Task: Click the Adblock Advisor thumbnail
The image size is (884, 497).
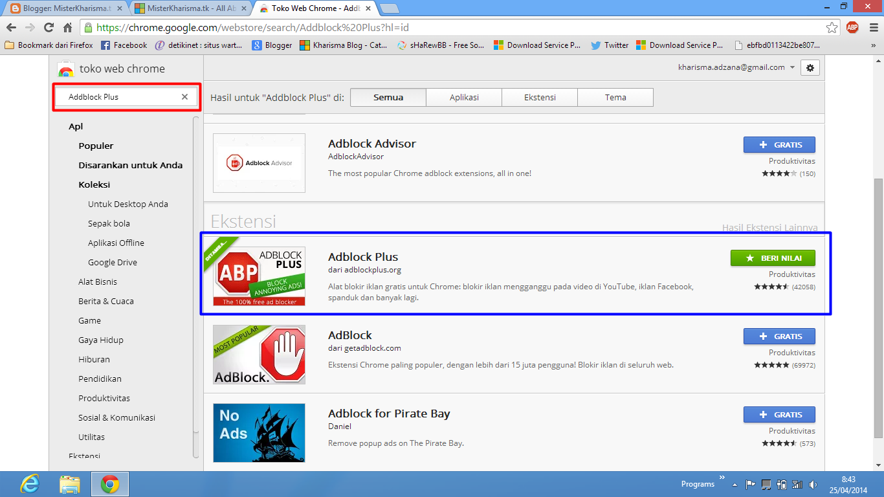Action: click(259, 163)
